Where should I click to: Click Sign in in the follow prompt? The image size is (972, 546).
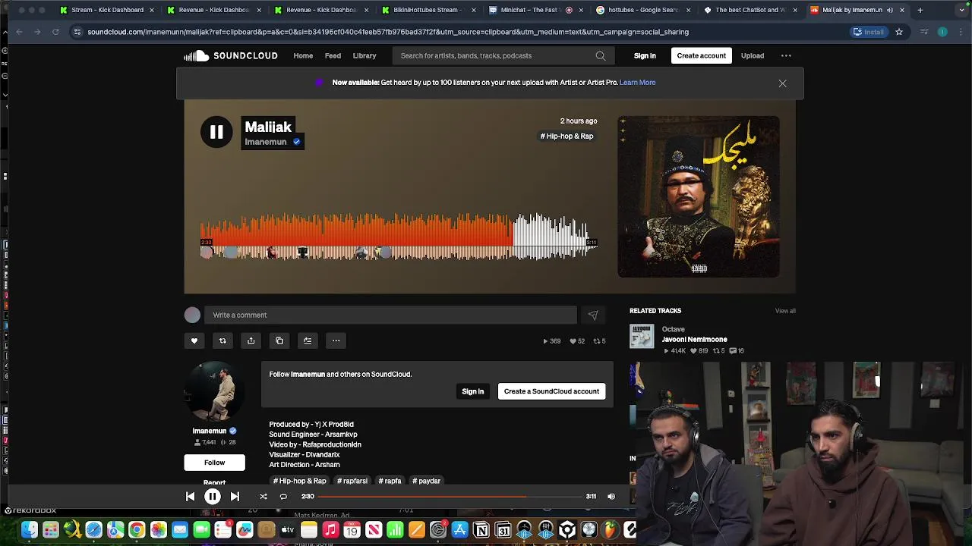472,391
